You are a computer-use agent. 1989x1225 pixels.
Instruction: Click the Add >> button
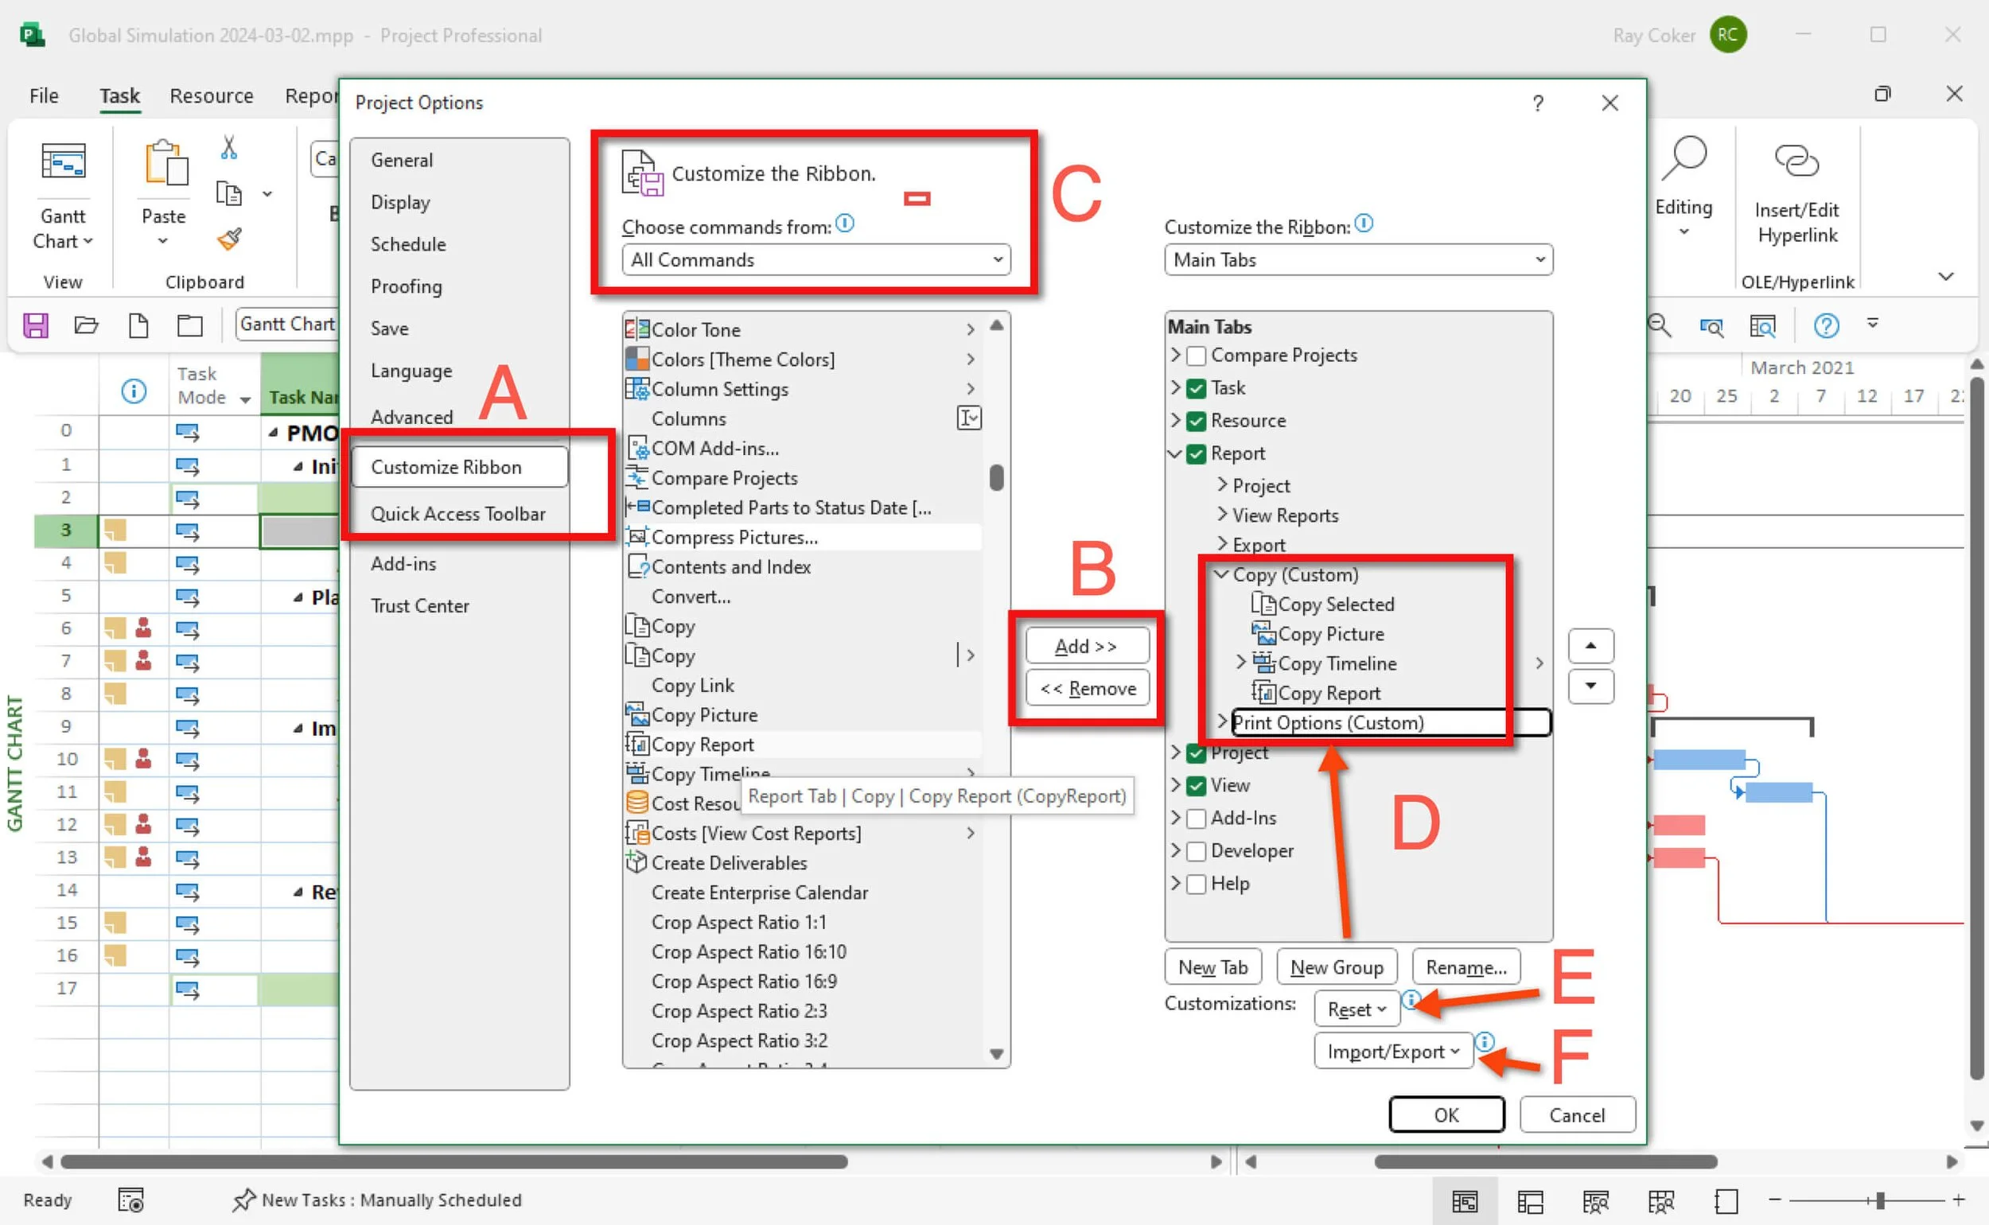coord(1087,646)
